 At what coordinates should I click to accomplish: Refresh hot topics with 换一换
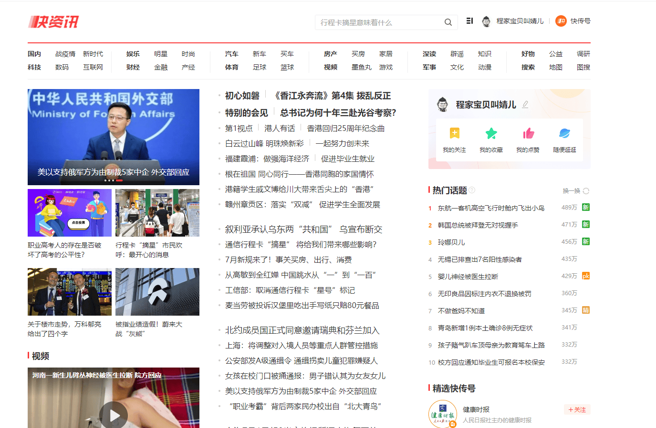tap(576, 191)
